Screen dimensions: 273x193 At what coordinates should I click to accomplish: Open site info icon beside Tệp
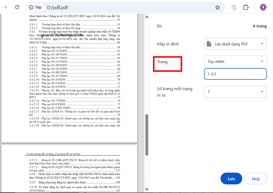point(31,7)
